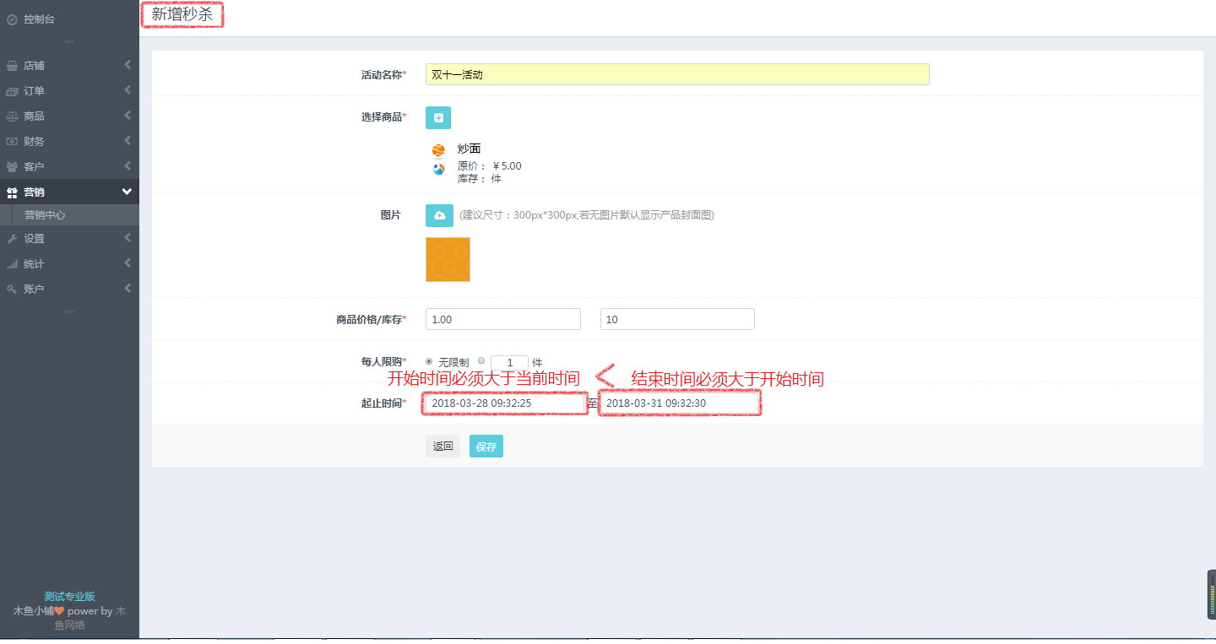This screenshot has height=644, width=1216.
Task: Click the key icon beside 账户
Action: (x=12, y=290)
